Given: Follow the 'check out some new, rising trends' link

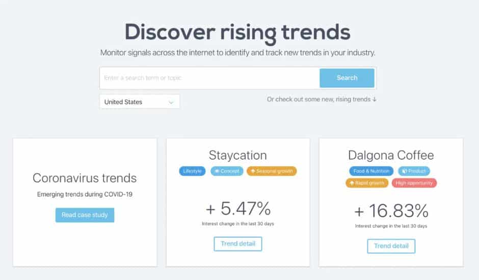Looking at the screenshot, I should [322, 99].
